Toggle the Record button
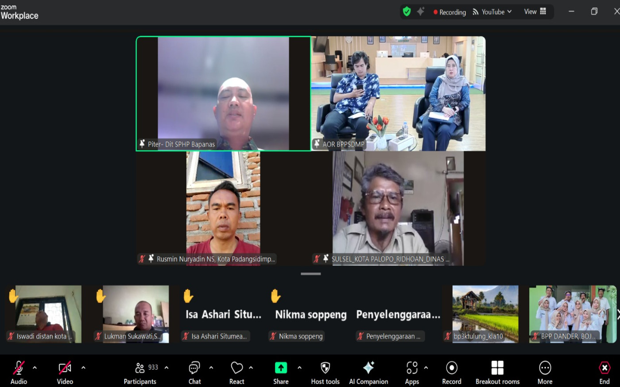The image size is (620, 387). pos(451,373)
